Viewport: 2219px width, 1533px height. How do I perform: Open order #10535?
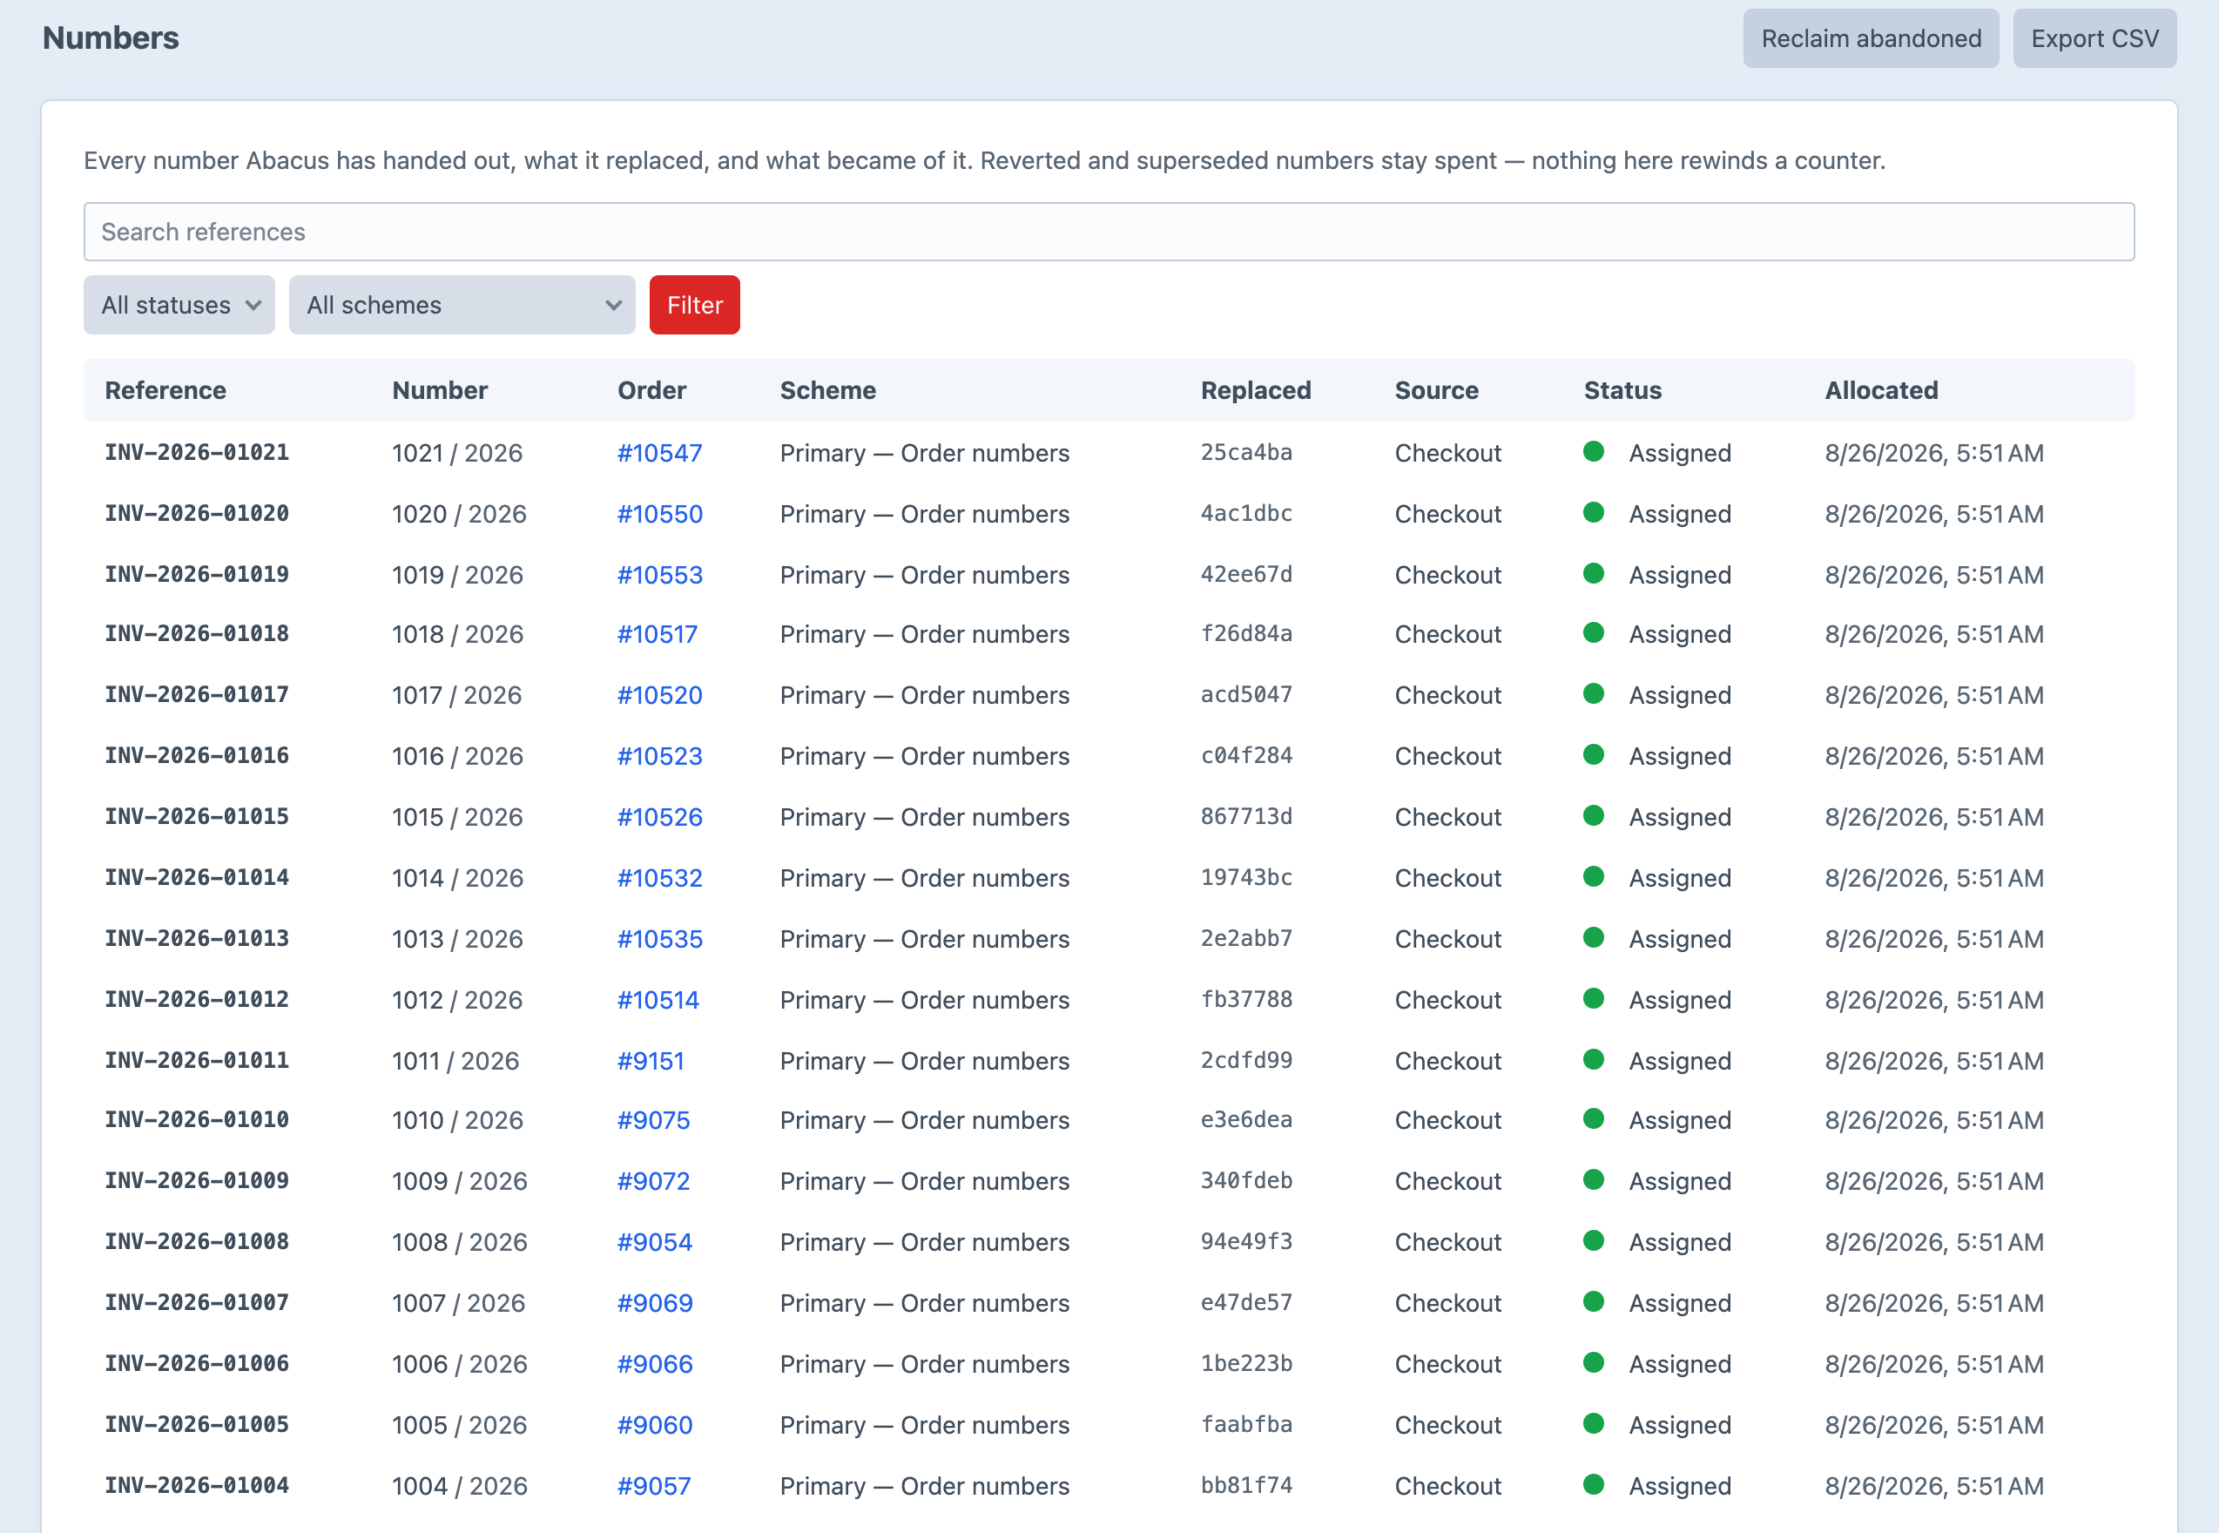[x=659, y=939]
